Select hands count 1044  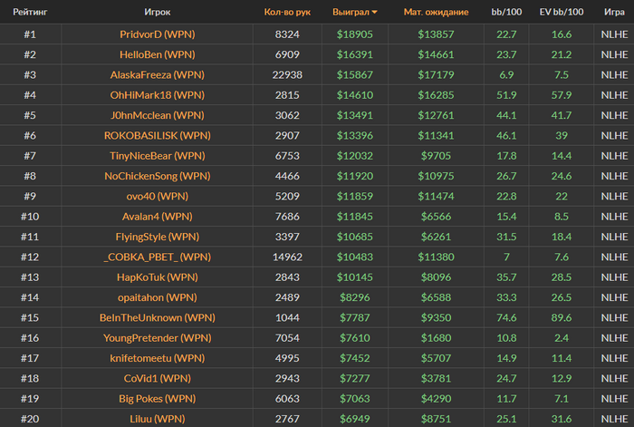287,317
